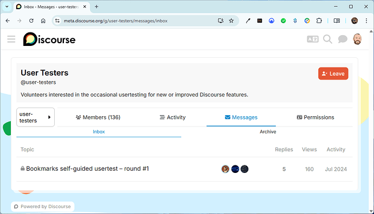The height and width of the screenshot is (214, 374).
Task: Open the Chrome profile avatar
Action: coord(354,21)
